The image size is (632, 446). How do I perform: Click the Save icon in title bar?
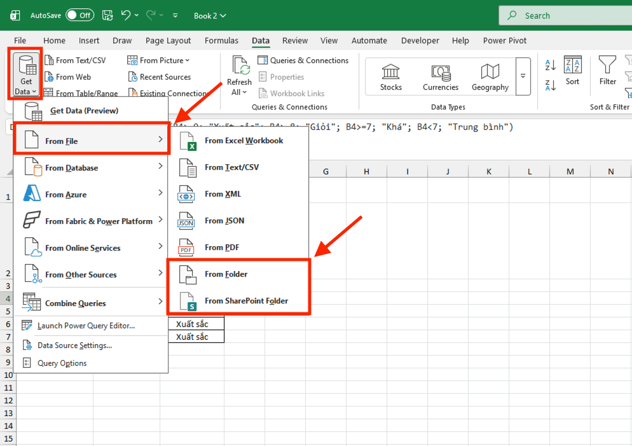(107, 15)
